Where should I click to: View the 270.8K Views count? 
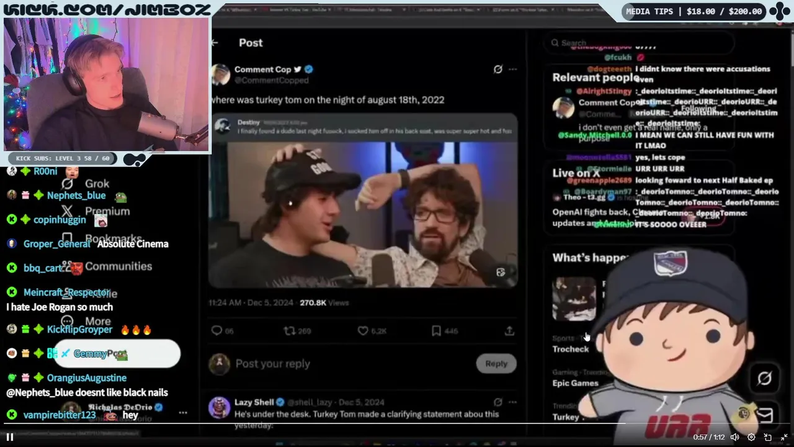(324, 303)
